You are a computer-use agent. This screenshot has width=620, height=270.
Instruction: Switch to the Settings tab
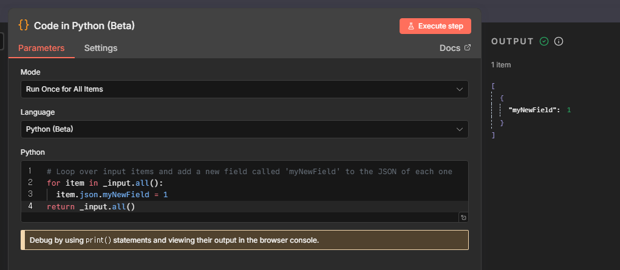click(x=101, y=48)
